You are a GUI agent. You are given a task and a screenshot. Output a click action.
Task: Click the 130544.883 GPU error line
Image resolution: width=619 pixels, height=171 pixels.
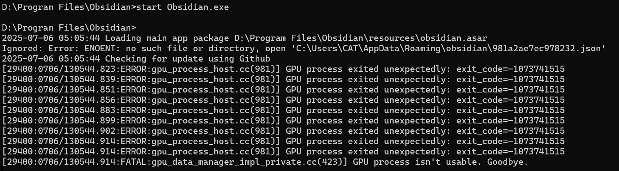(283, 110)
